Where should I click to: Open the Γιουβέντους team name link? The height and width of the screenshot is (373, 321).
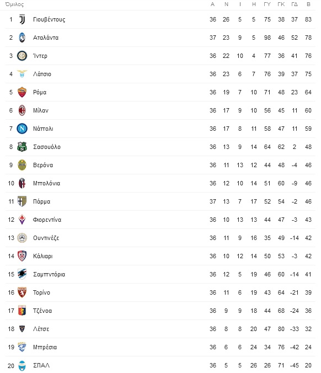[x=49, y=19]
